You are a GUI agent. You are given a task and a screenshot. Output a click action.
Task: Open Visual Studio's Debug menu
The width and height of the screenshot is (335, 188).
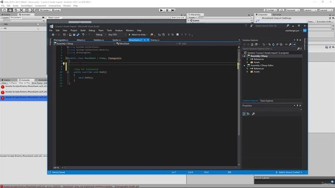92,30
